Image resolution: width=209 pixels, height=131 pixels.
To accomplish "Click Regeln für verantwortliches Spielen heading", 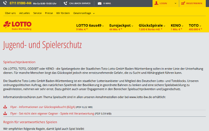I will pos(30,122).
